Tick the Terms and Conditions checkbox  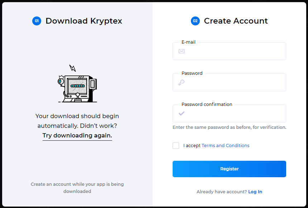point(176,146)
